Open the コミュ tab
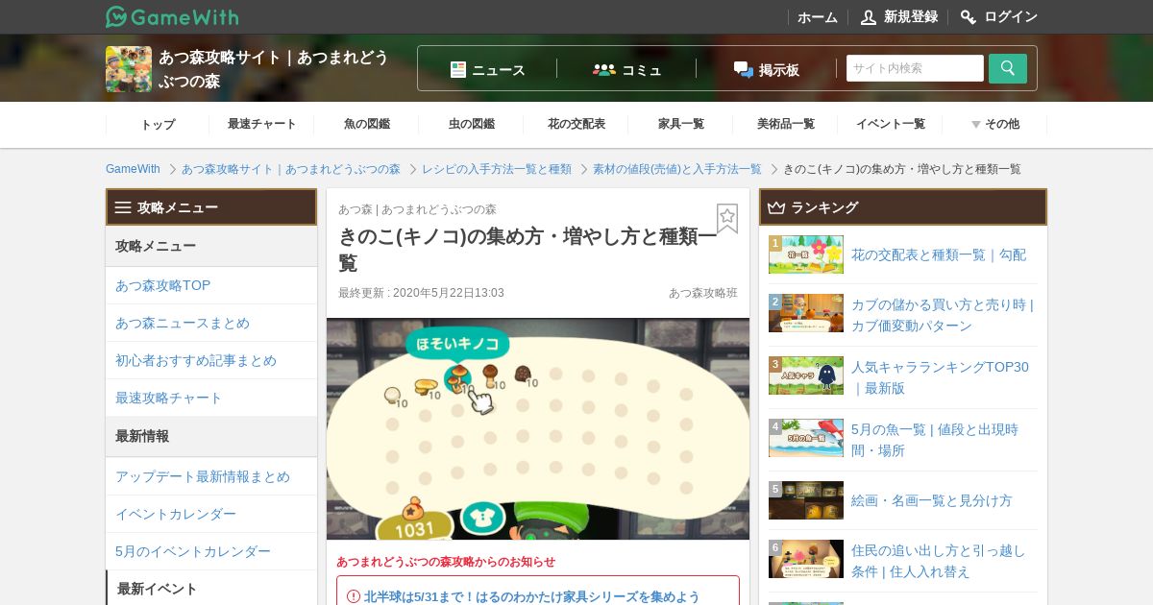Viewport: 1153px width, 605px height. (x=626, y=69)
